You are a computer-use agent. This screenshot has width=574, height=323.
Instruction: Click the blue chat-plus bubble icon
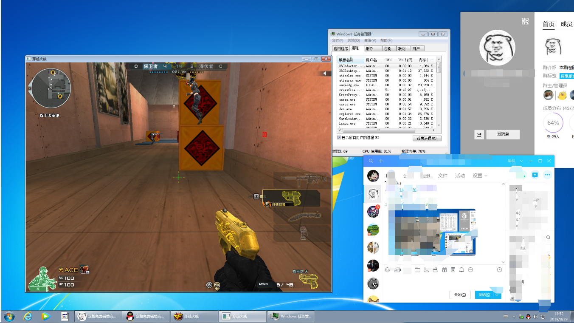[535, 175]
